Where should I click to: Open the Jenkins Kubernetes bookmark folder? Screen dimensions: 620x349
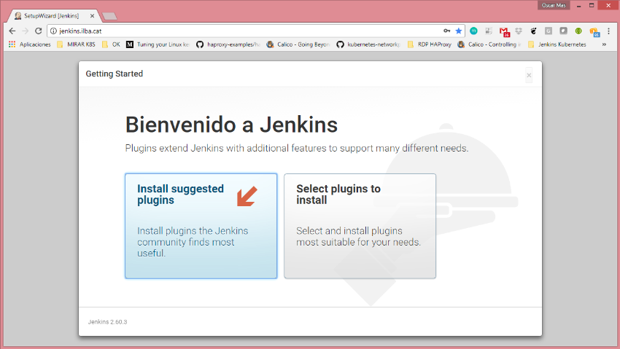[x=557, y=44]
